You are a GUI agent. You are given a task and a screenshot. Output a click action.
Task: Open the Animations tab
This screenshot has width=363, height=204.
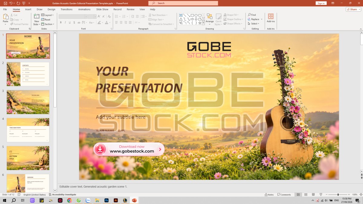pyautogui.click(x=84, y=9)
